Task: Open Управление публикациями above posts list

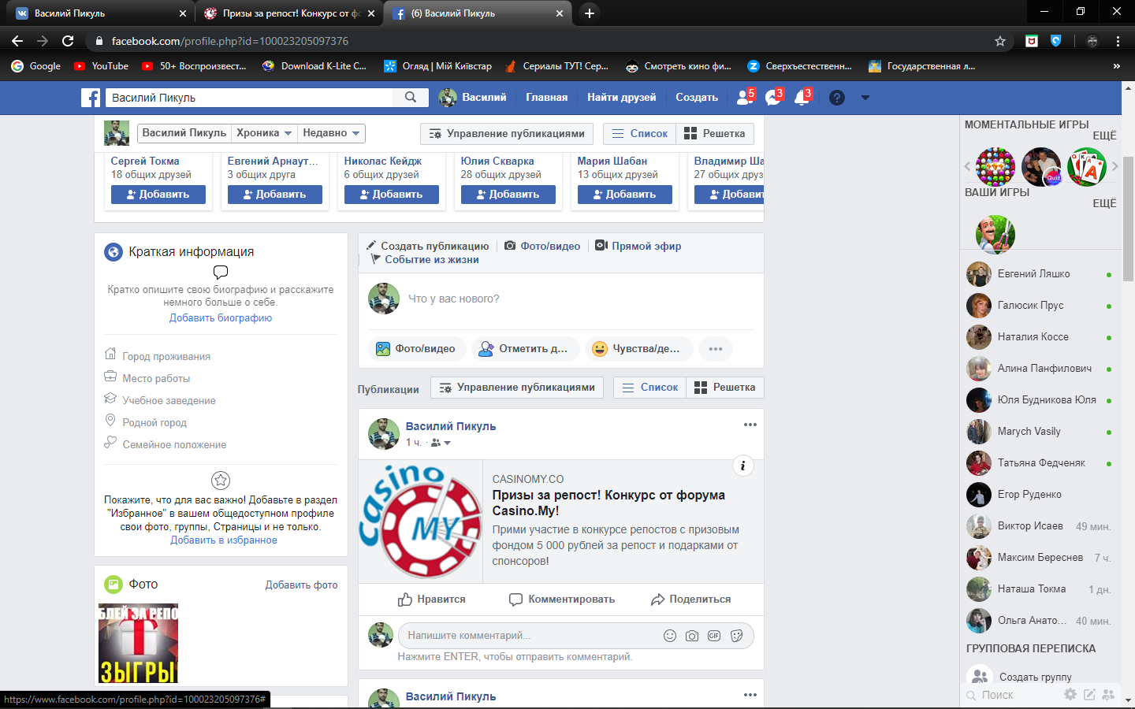Action: coord(517,388)
